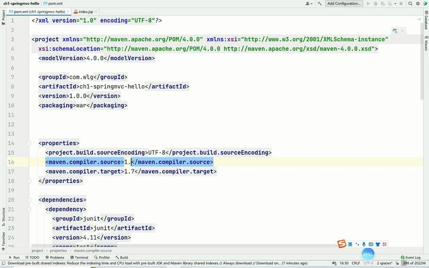Open the Structure tool window sidebar

coord(3,217)
